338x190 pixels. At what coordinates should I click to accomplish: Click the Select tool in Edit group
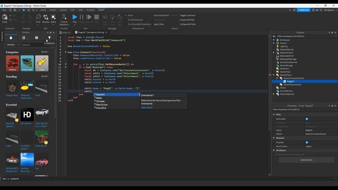pyautogui.click(x=53, y=17)
